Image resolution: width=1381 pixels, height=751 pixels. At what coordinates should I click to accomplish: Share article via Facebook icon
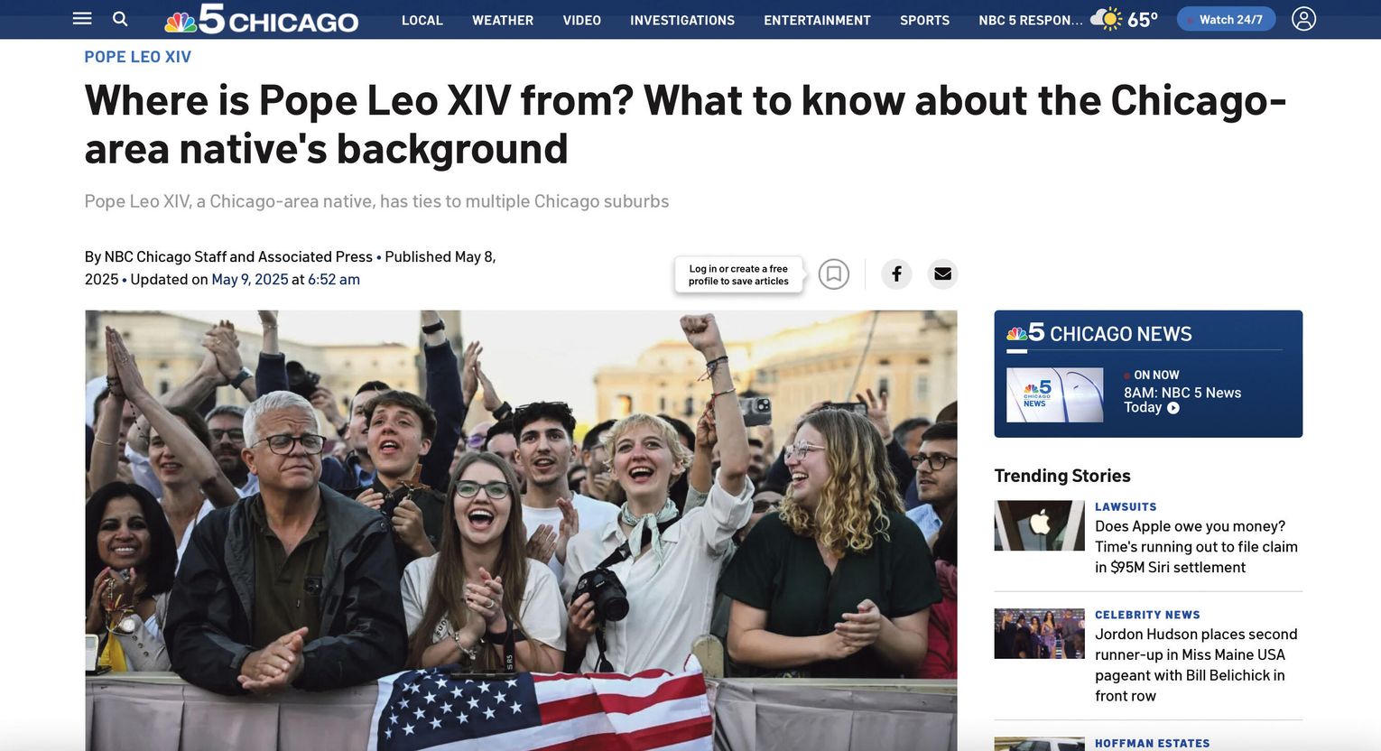click(x=896, y=274)
